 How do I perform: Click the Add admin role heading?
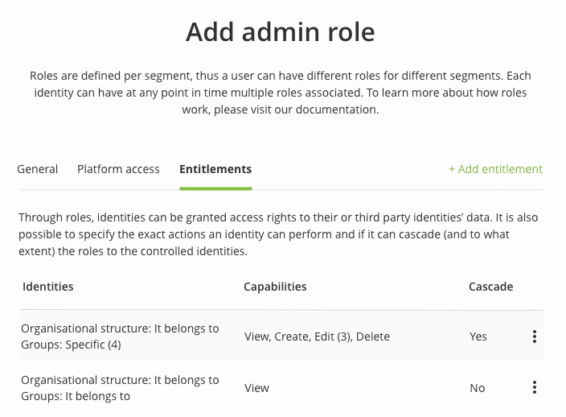click(x=281, y=32)
